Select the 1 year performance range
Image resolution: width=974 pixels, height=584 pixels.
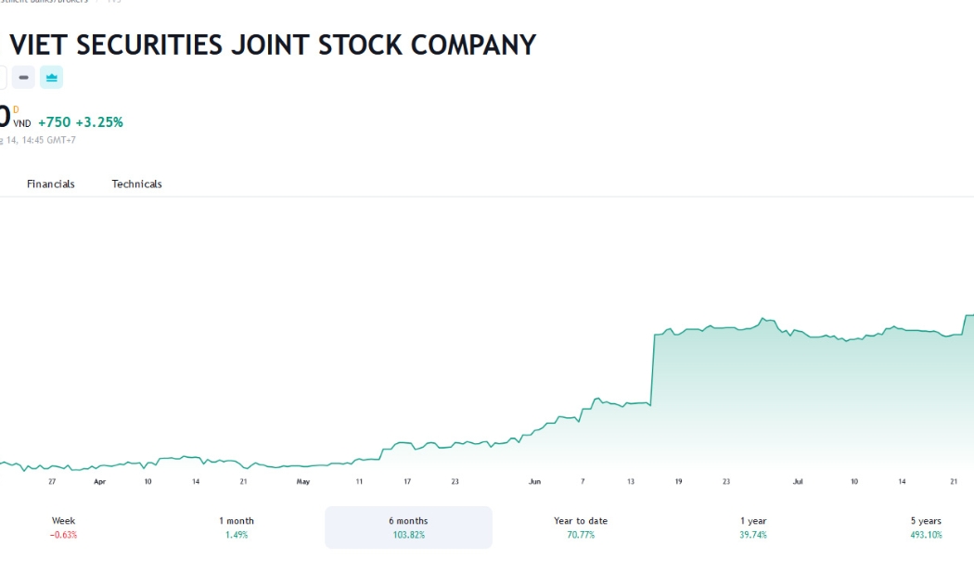click(x=753, y=527)
